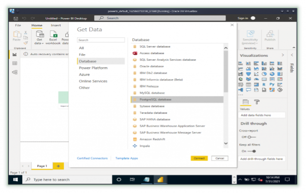
Task: Choose the Pie chart visualization
Action: (264, 74)
